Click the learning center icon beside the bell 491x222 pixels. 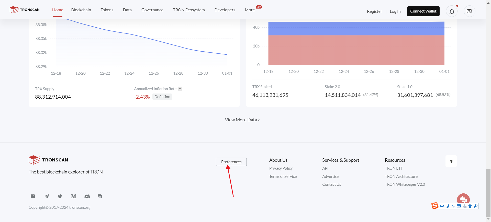click(469, 11)
